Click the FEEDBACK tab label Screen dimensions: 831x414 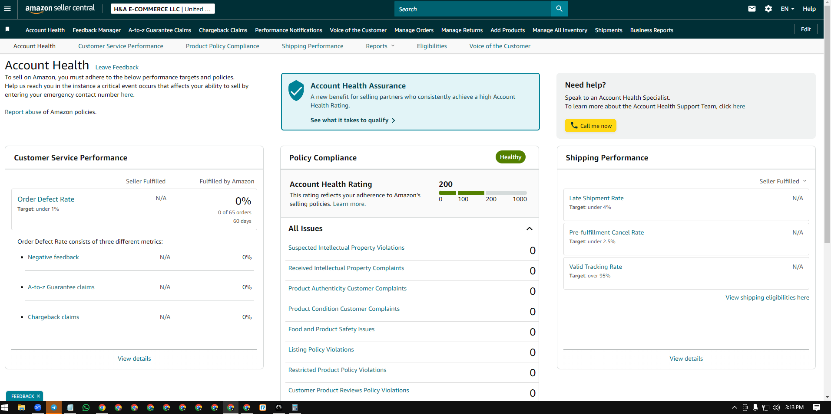coord(23,396)
